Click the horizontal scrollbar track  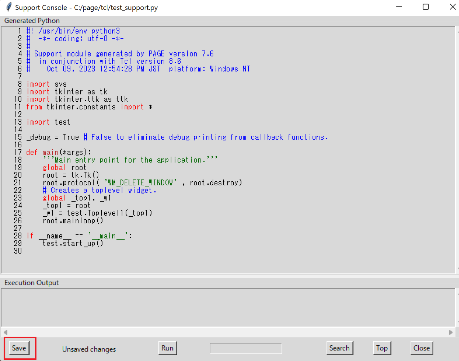227,332
